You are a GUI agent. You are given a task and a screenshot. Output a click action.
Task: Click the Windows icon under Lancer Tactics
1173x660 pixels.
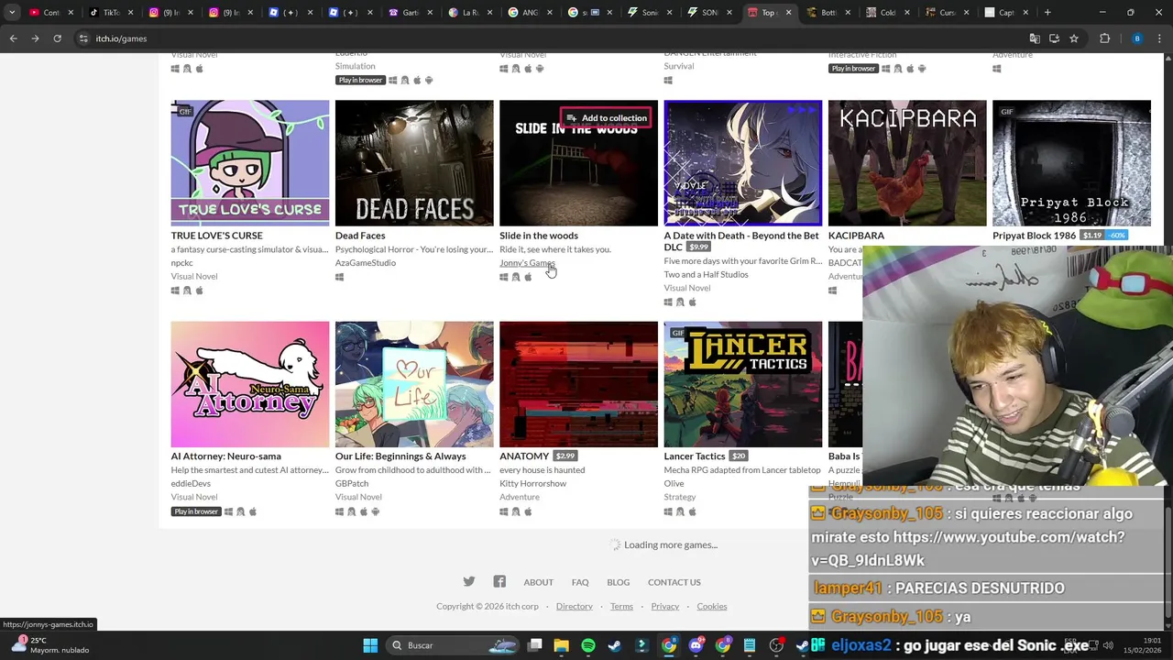[668, 511]
